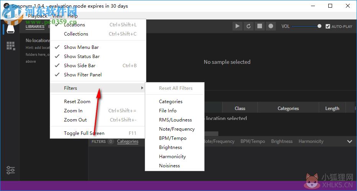Select Categories in the Filters submenu

175,102
